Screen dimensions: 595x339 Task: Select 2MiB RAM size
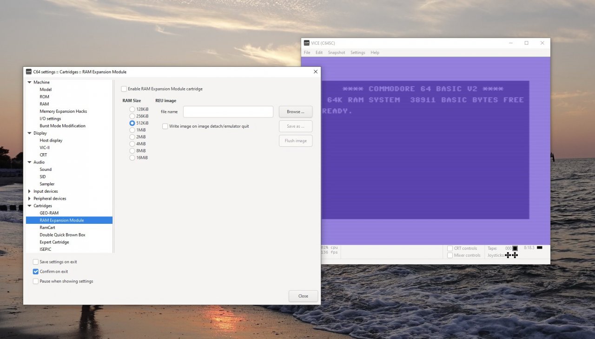(132, 137)
